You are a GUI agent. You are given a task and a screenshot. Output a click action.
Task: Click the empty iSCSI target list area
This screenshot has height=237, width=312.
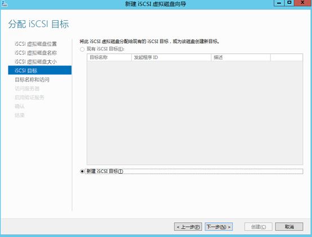click(x=195, y=113)
